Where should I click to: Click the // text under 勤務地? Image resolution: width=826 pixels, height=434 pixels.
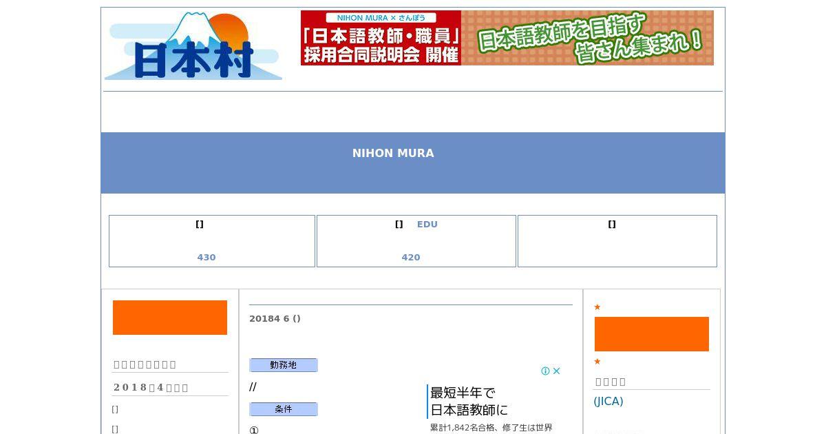(x=253, y=387)
